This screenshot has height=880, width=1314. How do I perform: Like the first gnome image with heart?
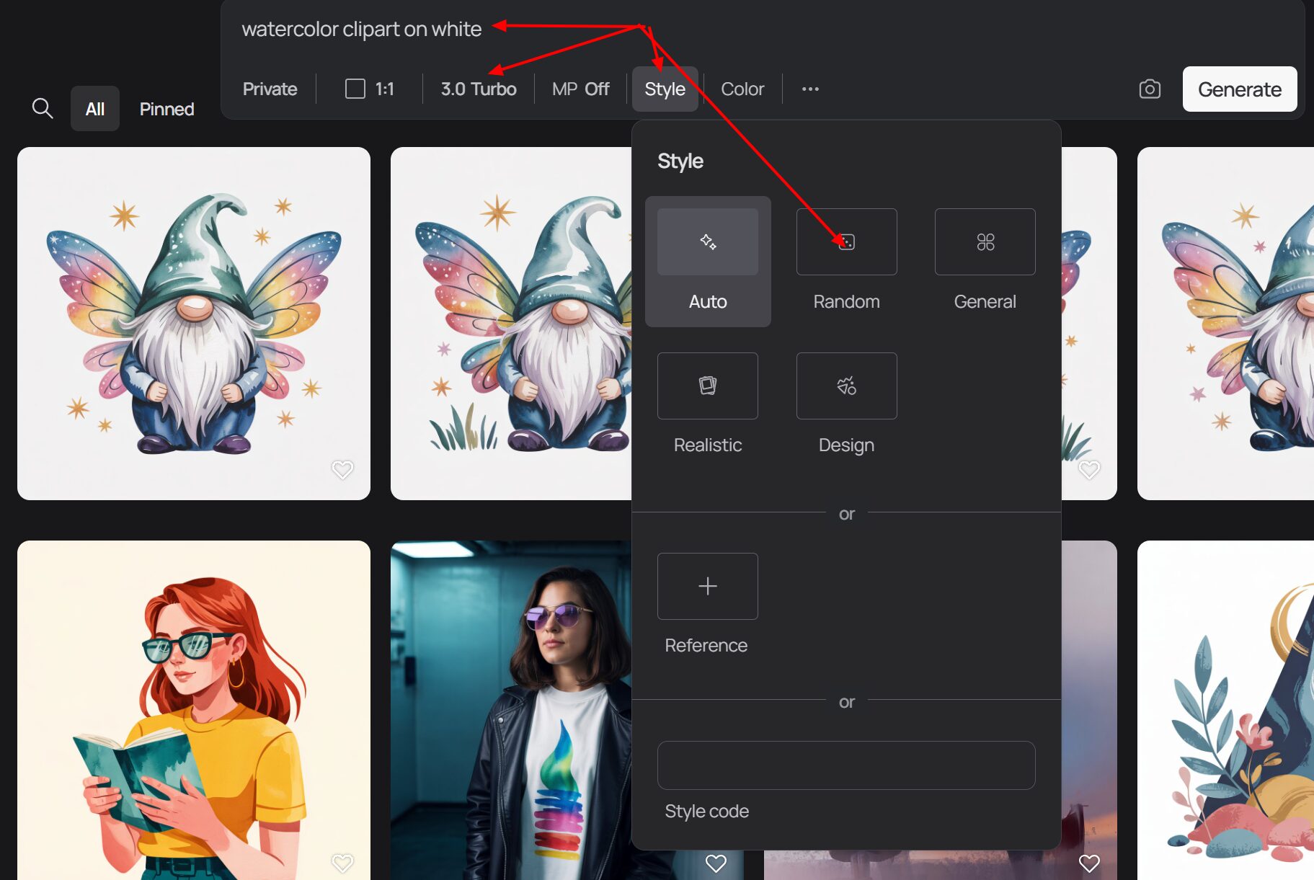point(342,470)
